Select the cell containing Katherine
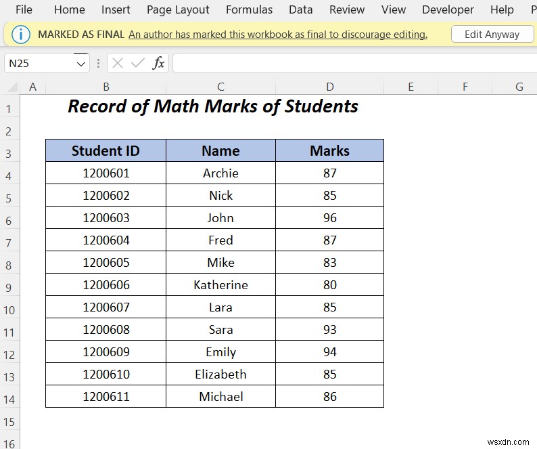 [220, 285]
